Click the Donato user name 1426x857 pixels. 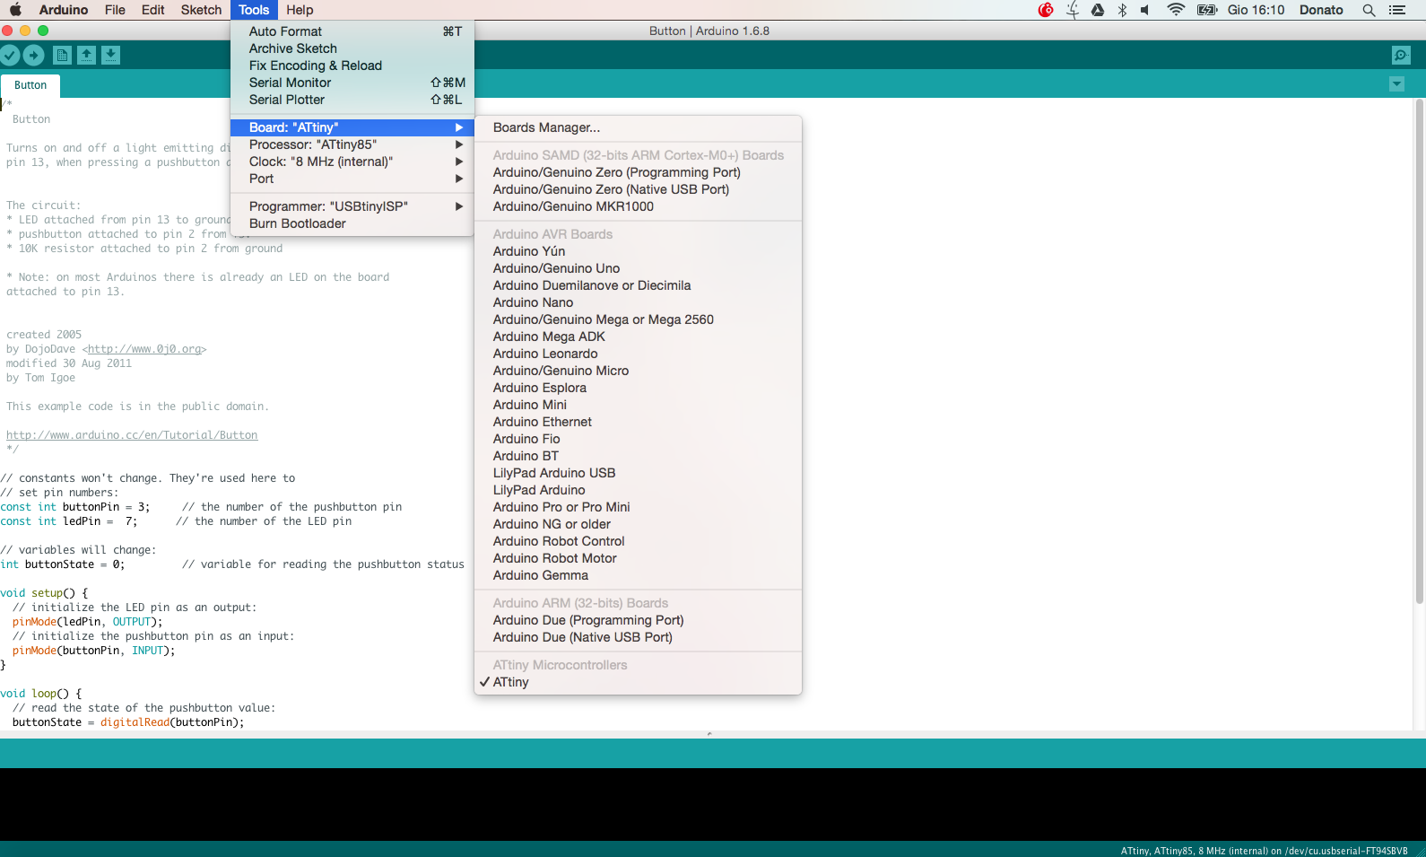point(1321,10)
